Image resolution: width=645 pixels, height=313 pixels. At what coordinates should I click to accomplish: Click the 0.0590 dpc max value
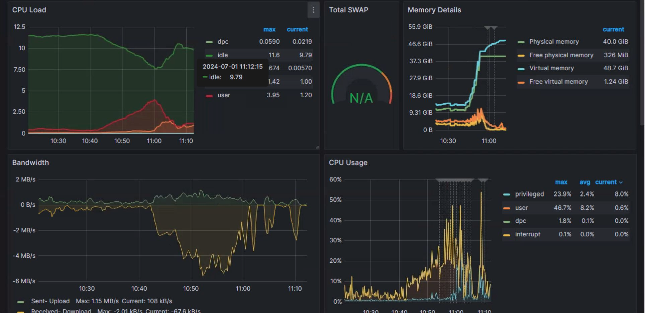click(x=269, y=42)
